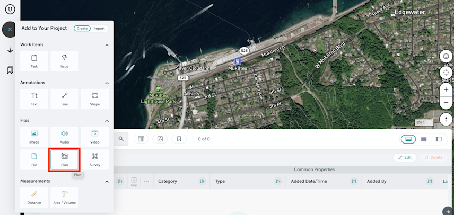Add a Task work item

pyautogui.click(x=34, y=61)
